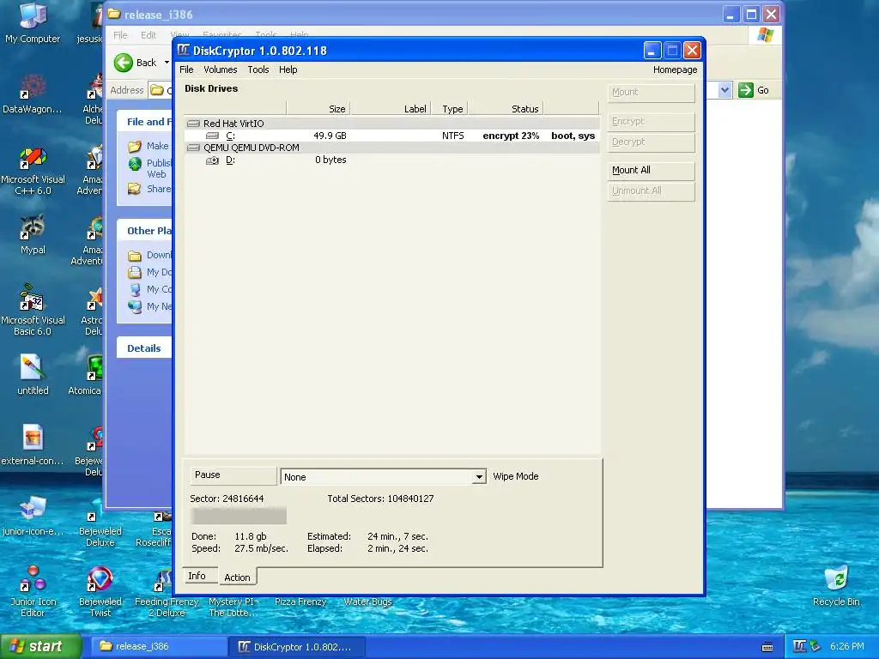This screenshot has width=879, height=659.
Task: Click the keyboard icon on taskbar
Action: [767, 647]
